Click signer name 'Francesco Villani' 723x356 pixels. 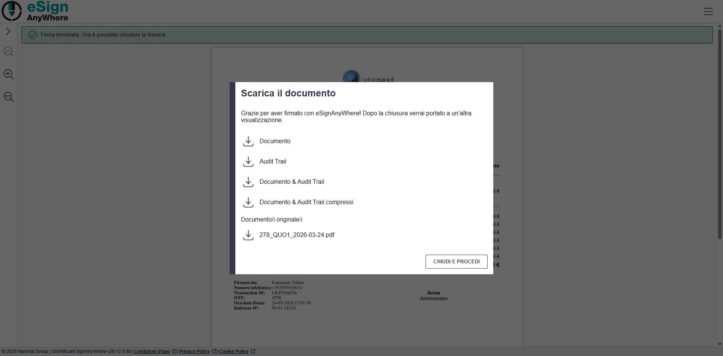288,283
